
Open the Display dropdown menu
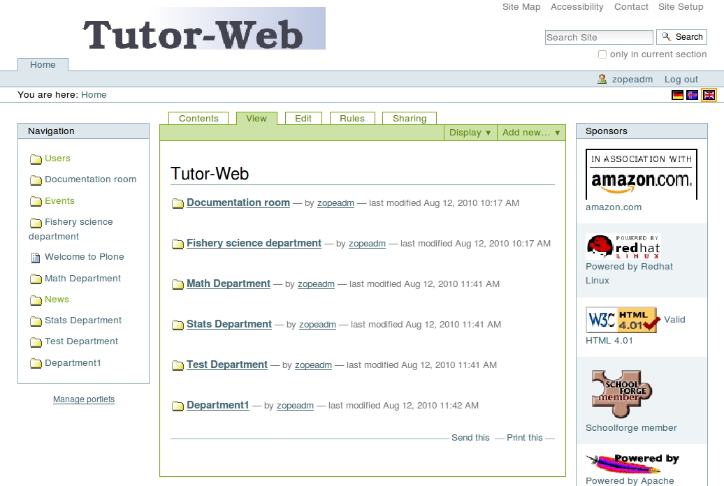[470, 133]
